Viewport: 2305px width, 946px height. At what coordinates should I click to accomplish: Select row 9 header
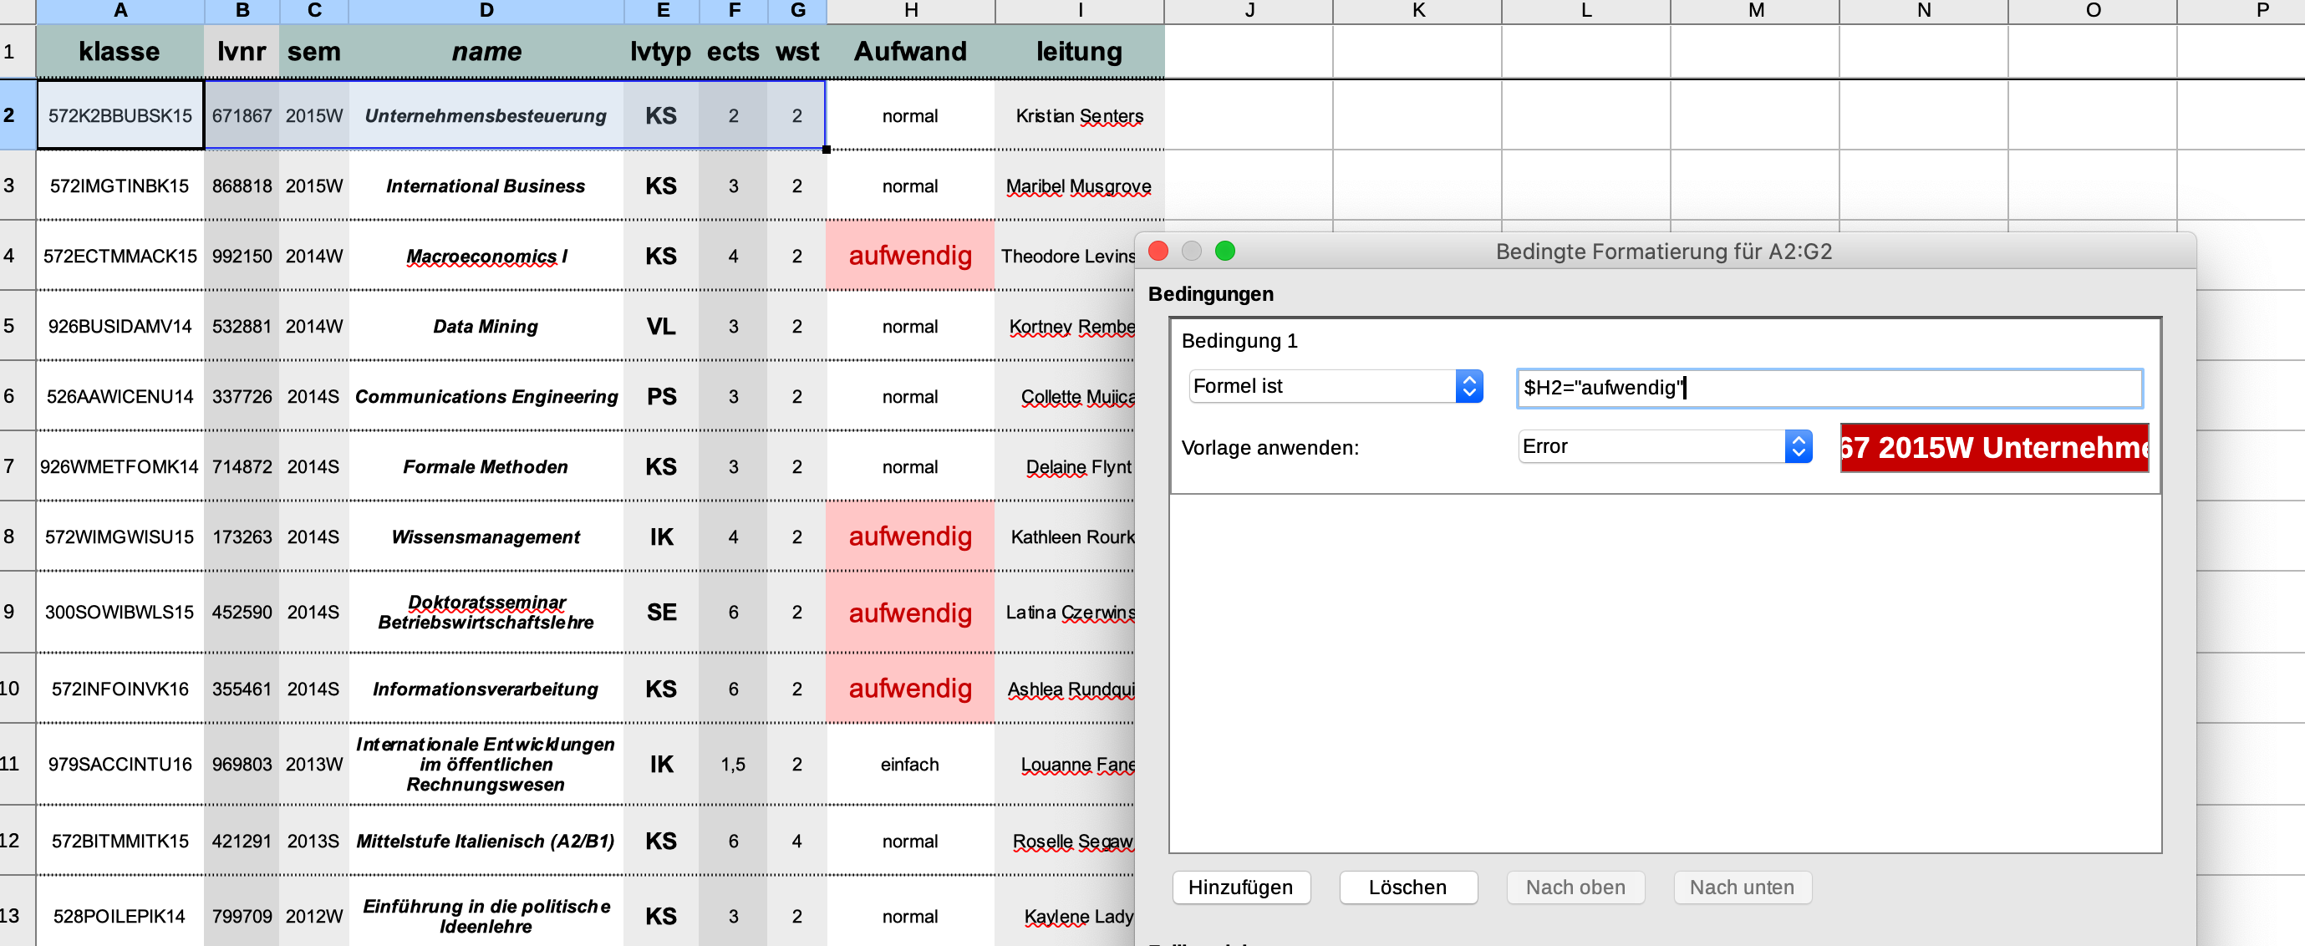pyautogui.click(x=17, y=611)
